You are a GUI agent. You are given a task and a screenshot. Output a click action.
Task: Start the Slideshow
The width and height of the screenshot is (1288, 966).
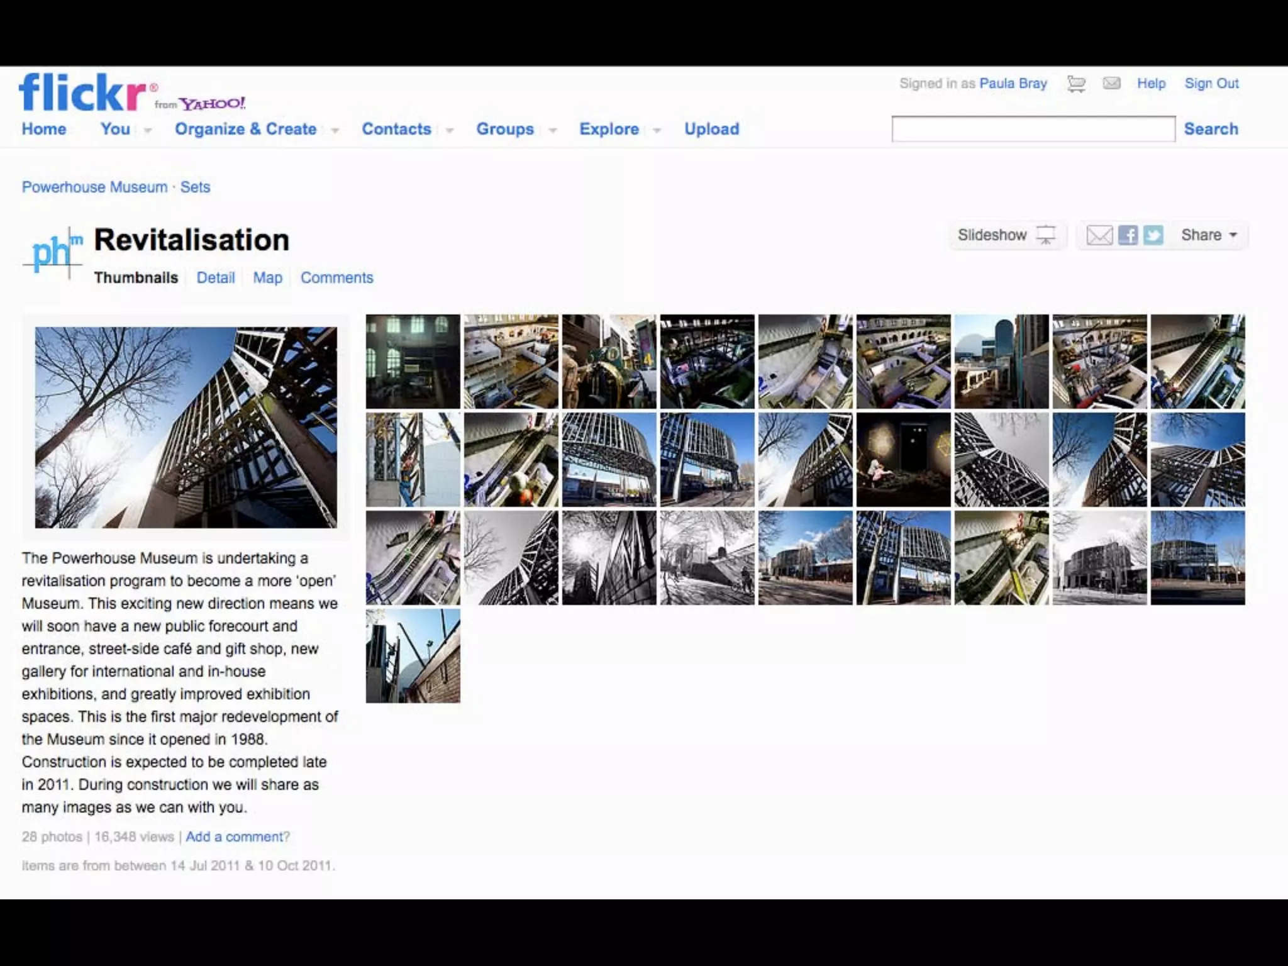click(x=1006, y=235)
